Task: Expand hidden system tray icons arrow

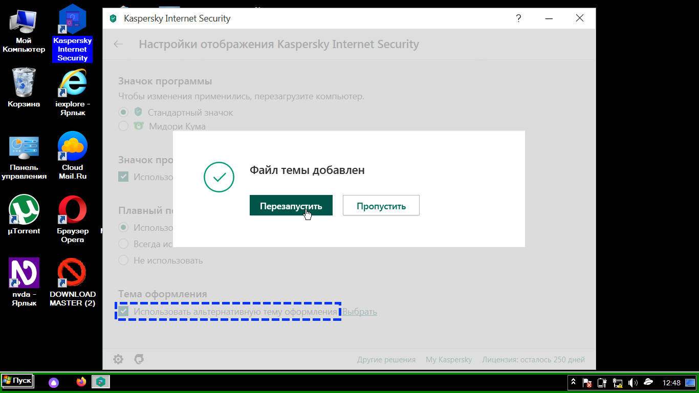Action: click(x=574, y=382)
